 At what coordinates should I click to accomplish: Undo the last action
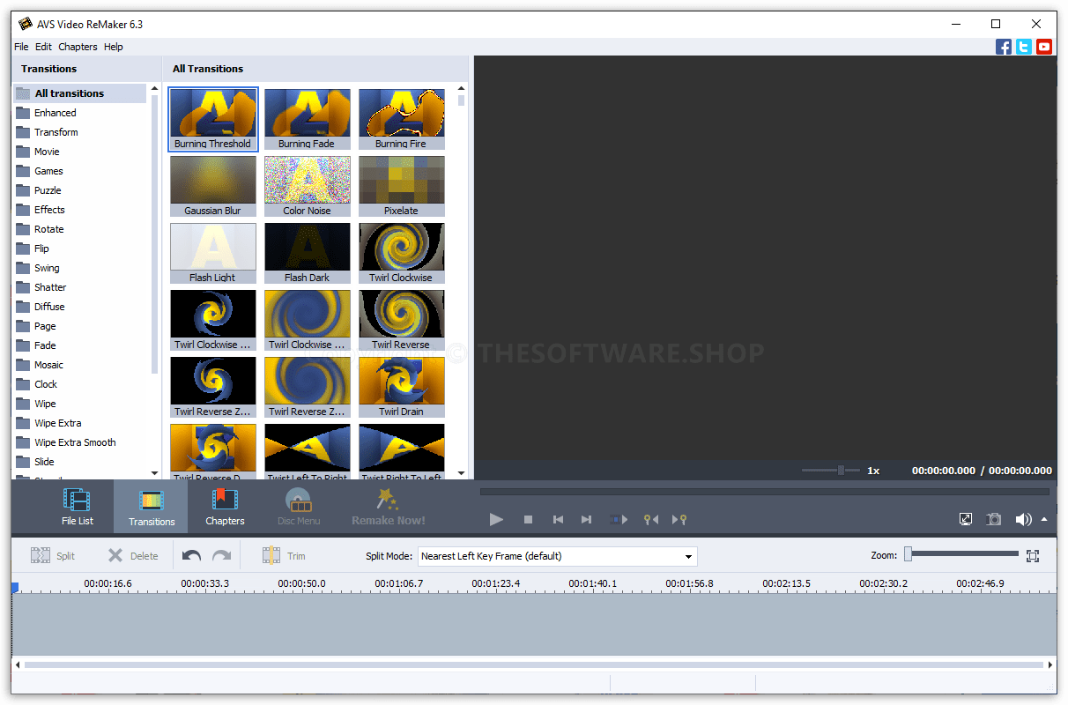click(191, 556)
